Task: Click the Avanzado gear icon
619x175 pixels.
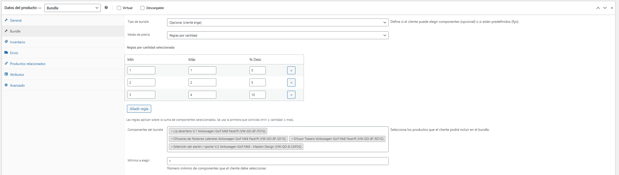Action: (6, 85)
